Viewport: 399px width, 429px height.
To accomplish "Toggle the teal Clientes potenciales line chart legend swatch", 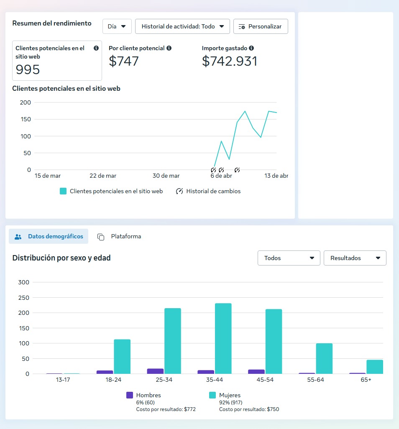I will tap(63, 191).
